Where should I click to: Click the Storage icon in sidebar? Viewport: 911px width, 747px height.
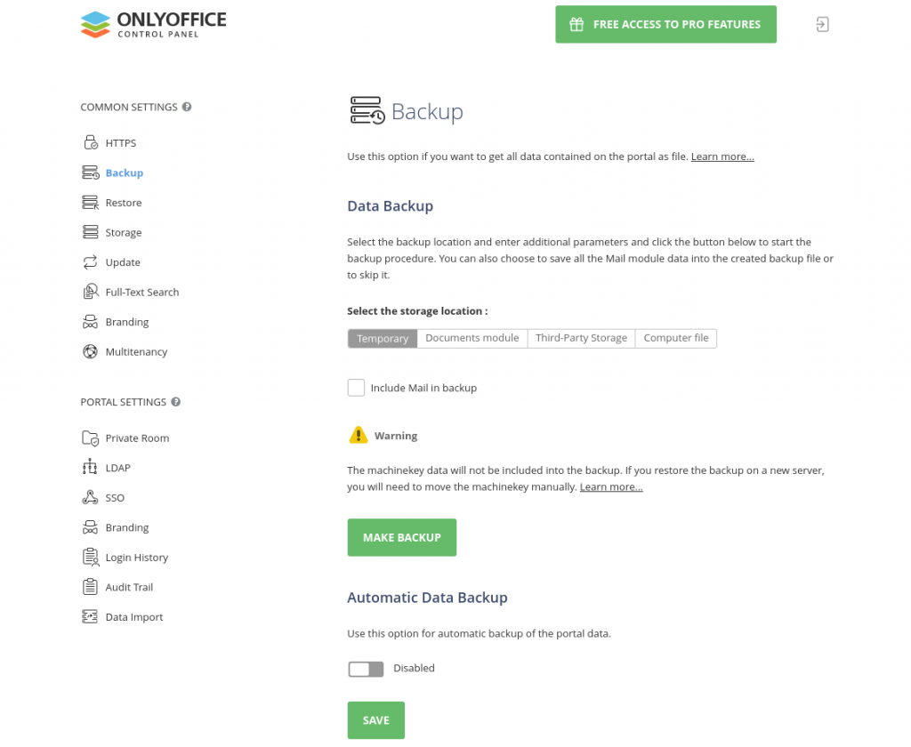[x=90, y=233]
